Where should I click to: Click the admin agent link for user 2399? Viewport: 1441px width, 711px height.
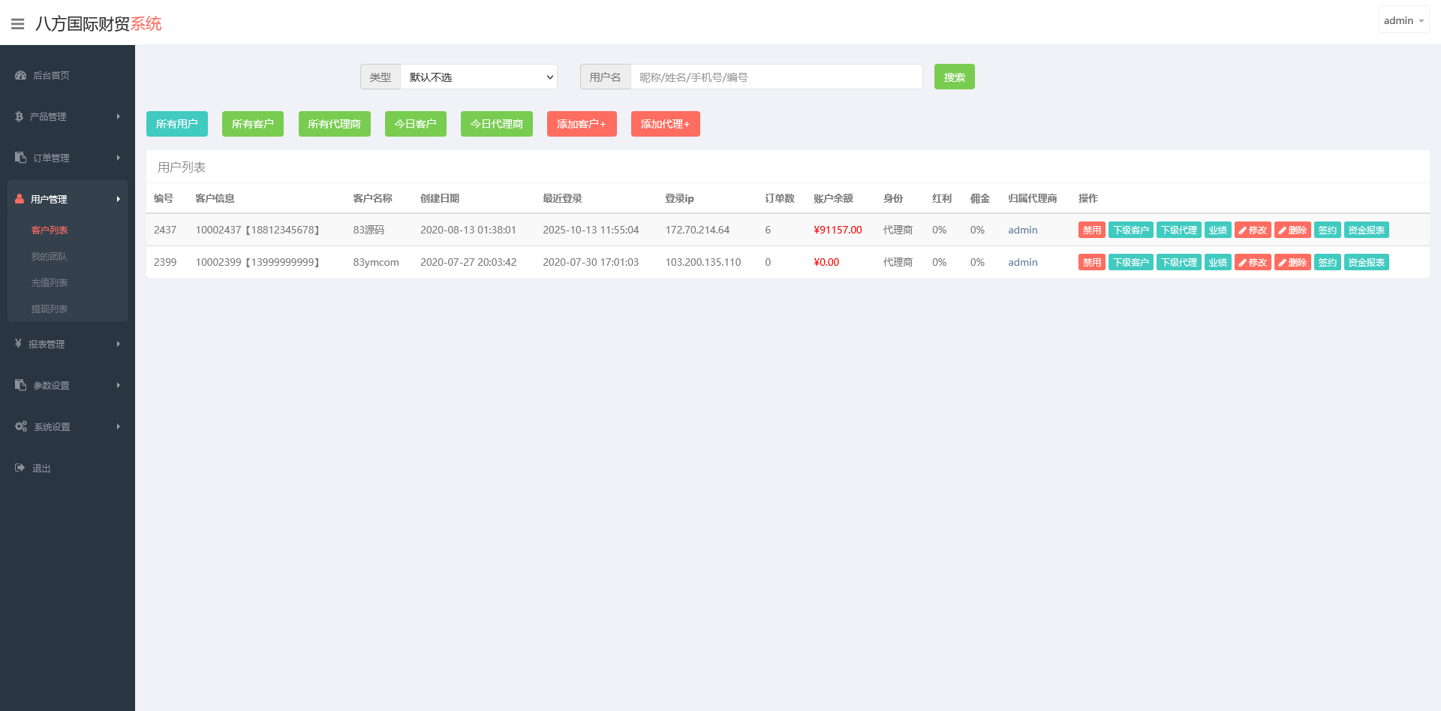click(x=1022, y=262)
